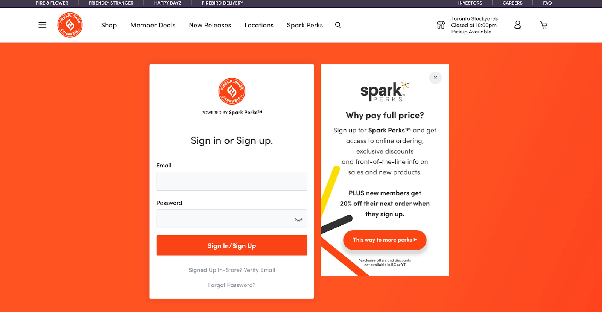The image size is (602, 312).
Task: Open New Releases page
Action: (210, 25)
